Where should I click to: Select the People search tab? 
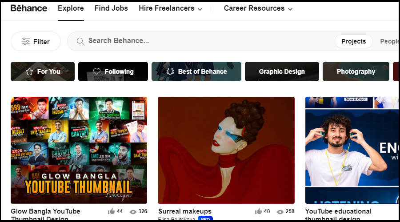click(x=389, y=41)
